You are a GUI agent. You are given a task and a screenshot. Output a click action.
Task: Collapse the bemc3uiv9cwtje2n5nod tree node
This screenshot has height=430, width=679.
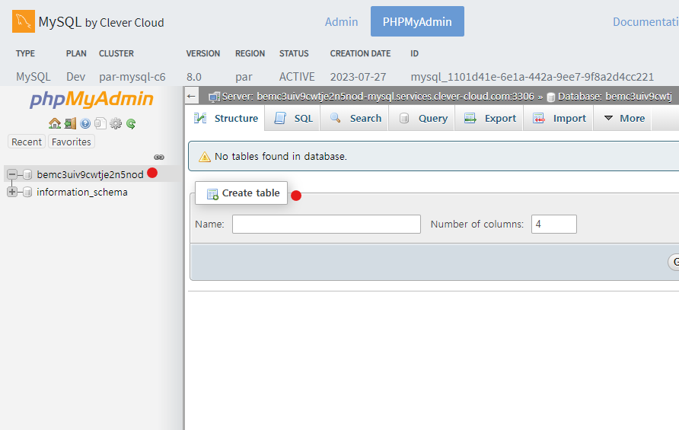point(12,174)
